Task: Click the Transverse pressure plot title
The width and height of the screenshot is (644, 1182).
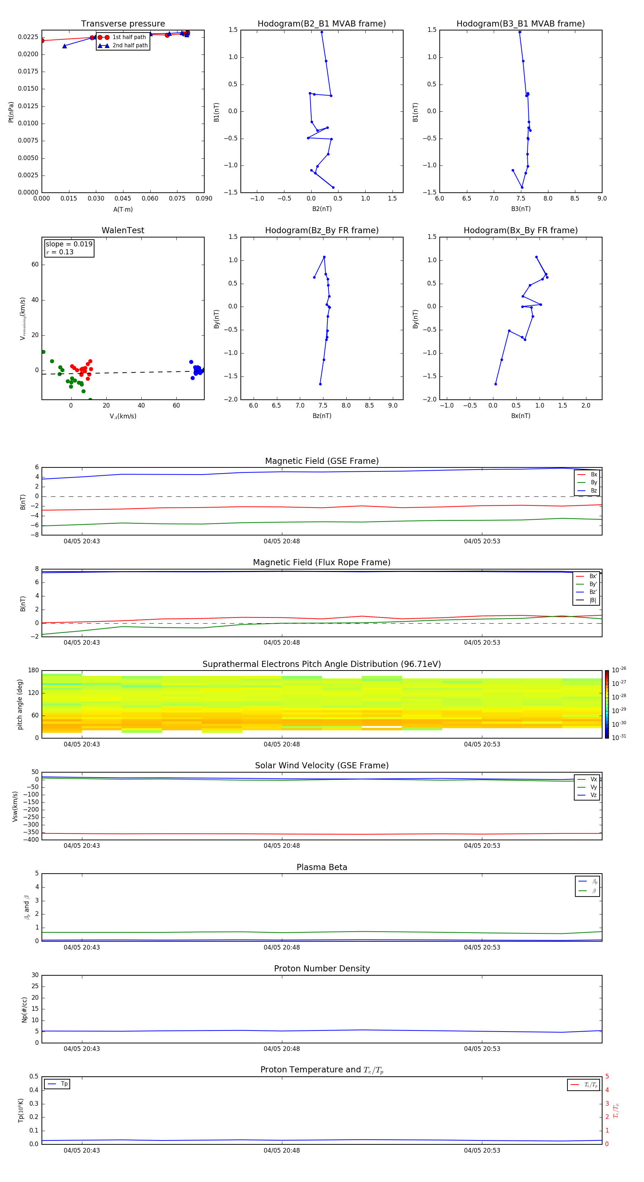Action: click(123, 24)
